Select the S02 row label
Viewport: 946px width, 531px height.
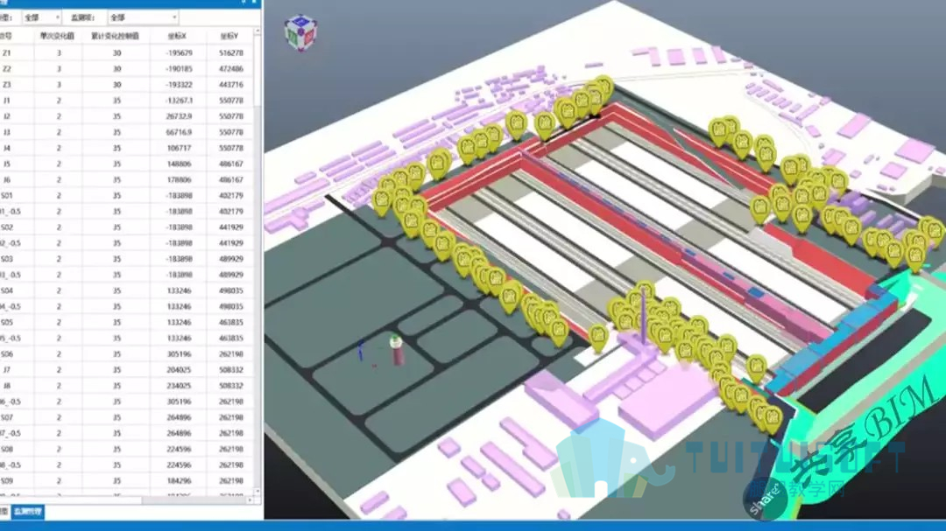7,227
